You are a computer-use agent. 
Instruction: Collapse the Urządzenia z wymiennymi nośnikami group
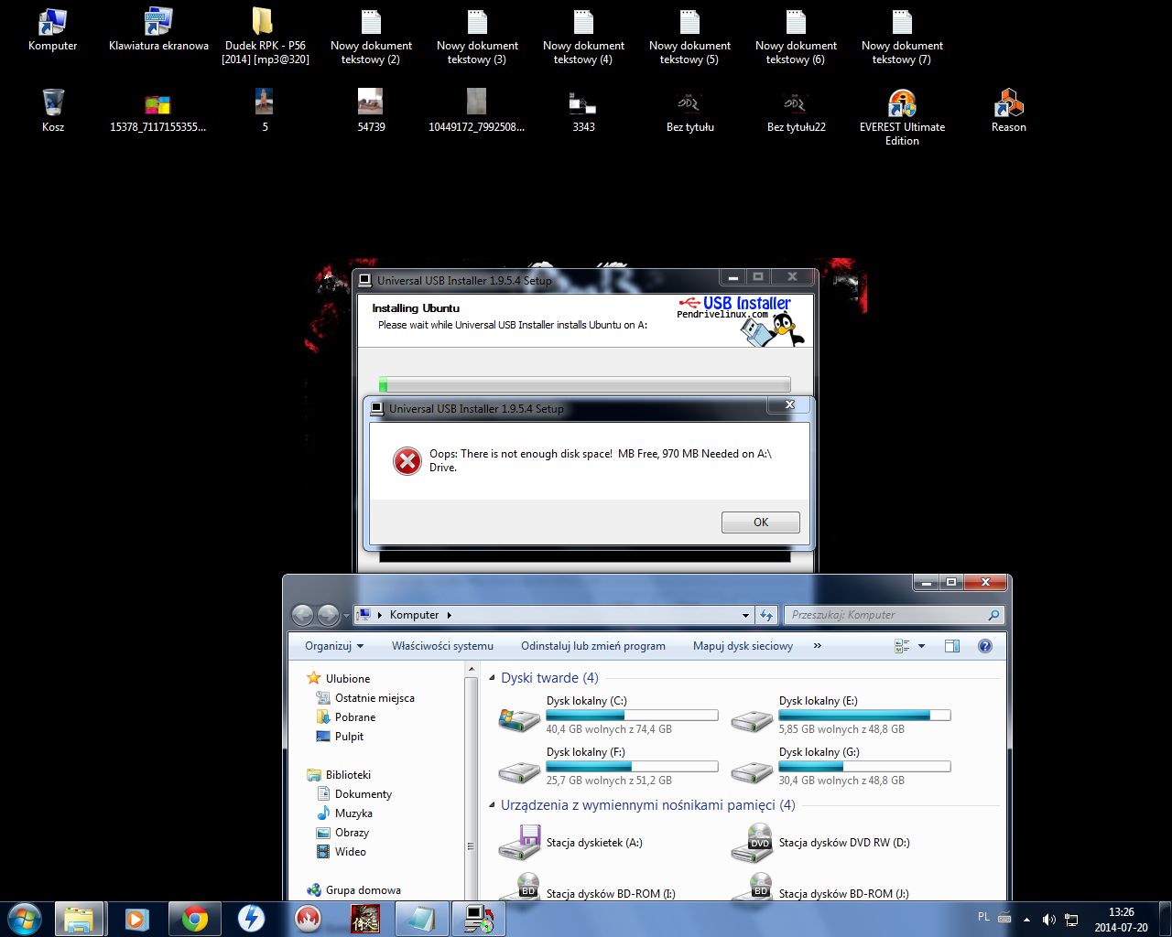[492, 805]
